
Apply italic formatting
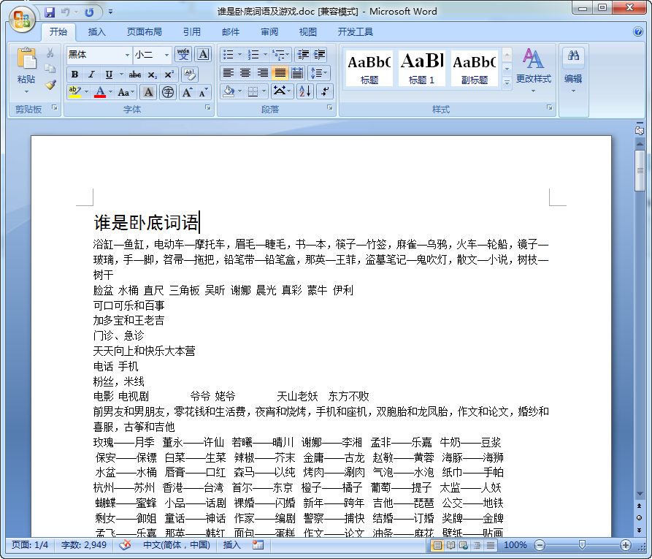pos(91,74)
